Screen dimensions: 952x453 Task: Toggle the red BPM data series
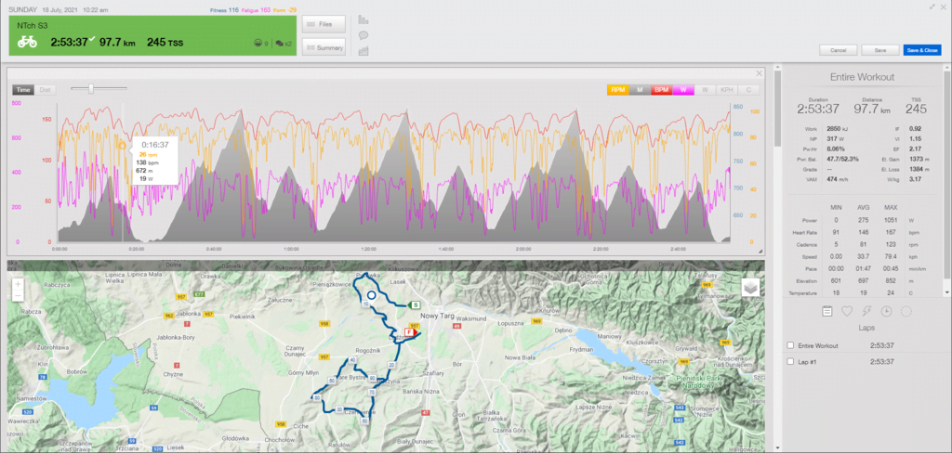pos(662,90)
